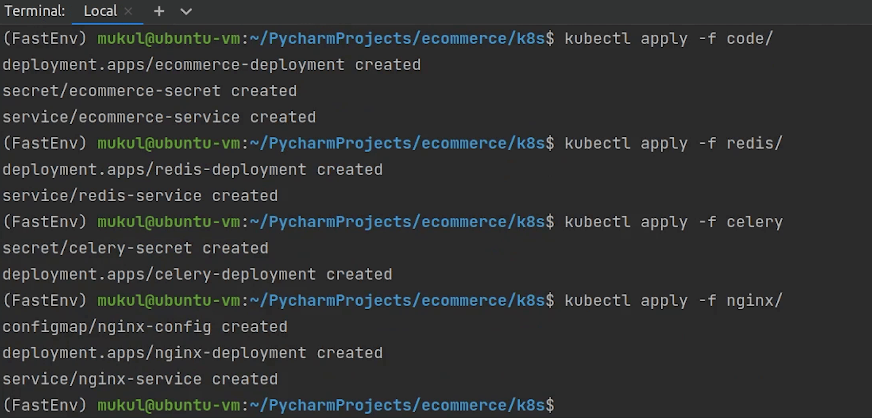Click the 'kubectl apply -f celery' command
This screenshot has width=872, height=418.
click(x=673, y=222)
